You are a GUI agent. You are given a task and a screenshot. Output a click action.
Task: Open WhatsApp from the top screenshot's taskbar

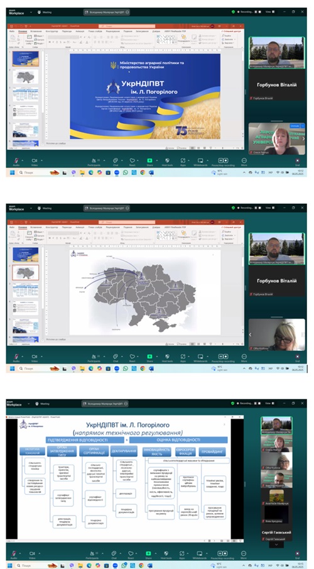[x=125, y=173]
